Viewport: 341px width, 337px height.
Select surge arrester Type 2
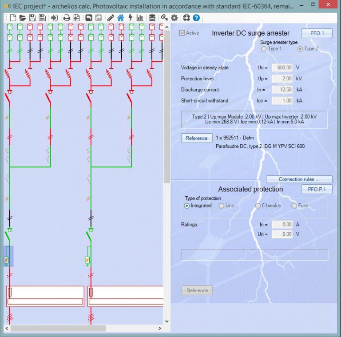(x=300, y=49)
